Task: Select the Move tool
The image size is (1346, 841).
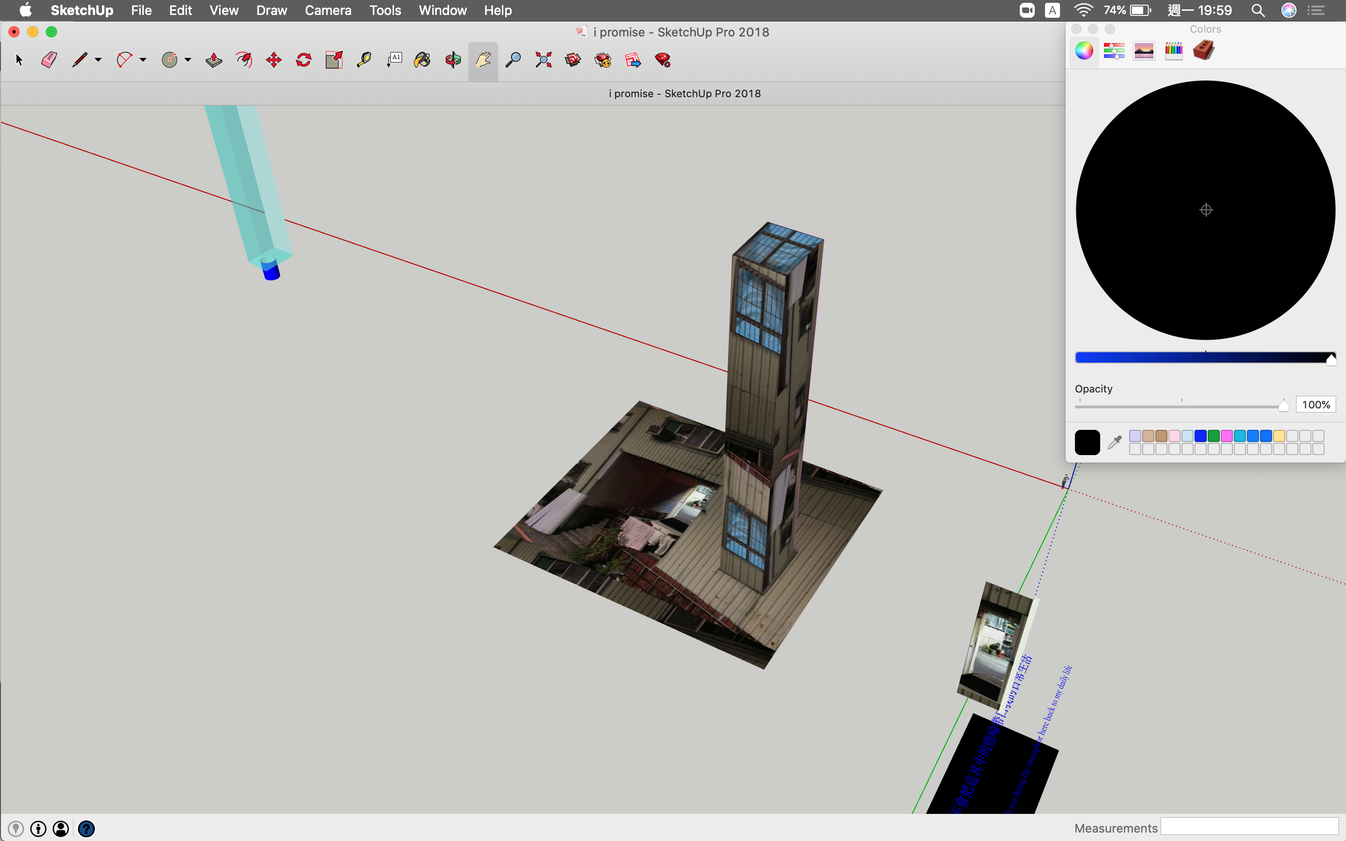Action: [274, 60]
